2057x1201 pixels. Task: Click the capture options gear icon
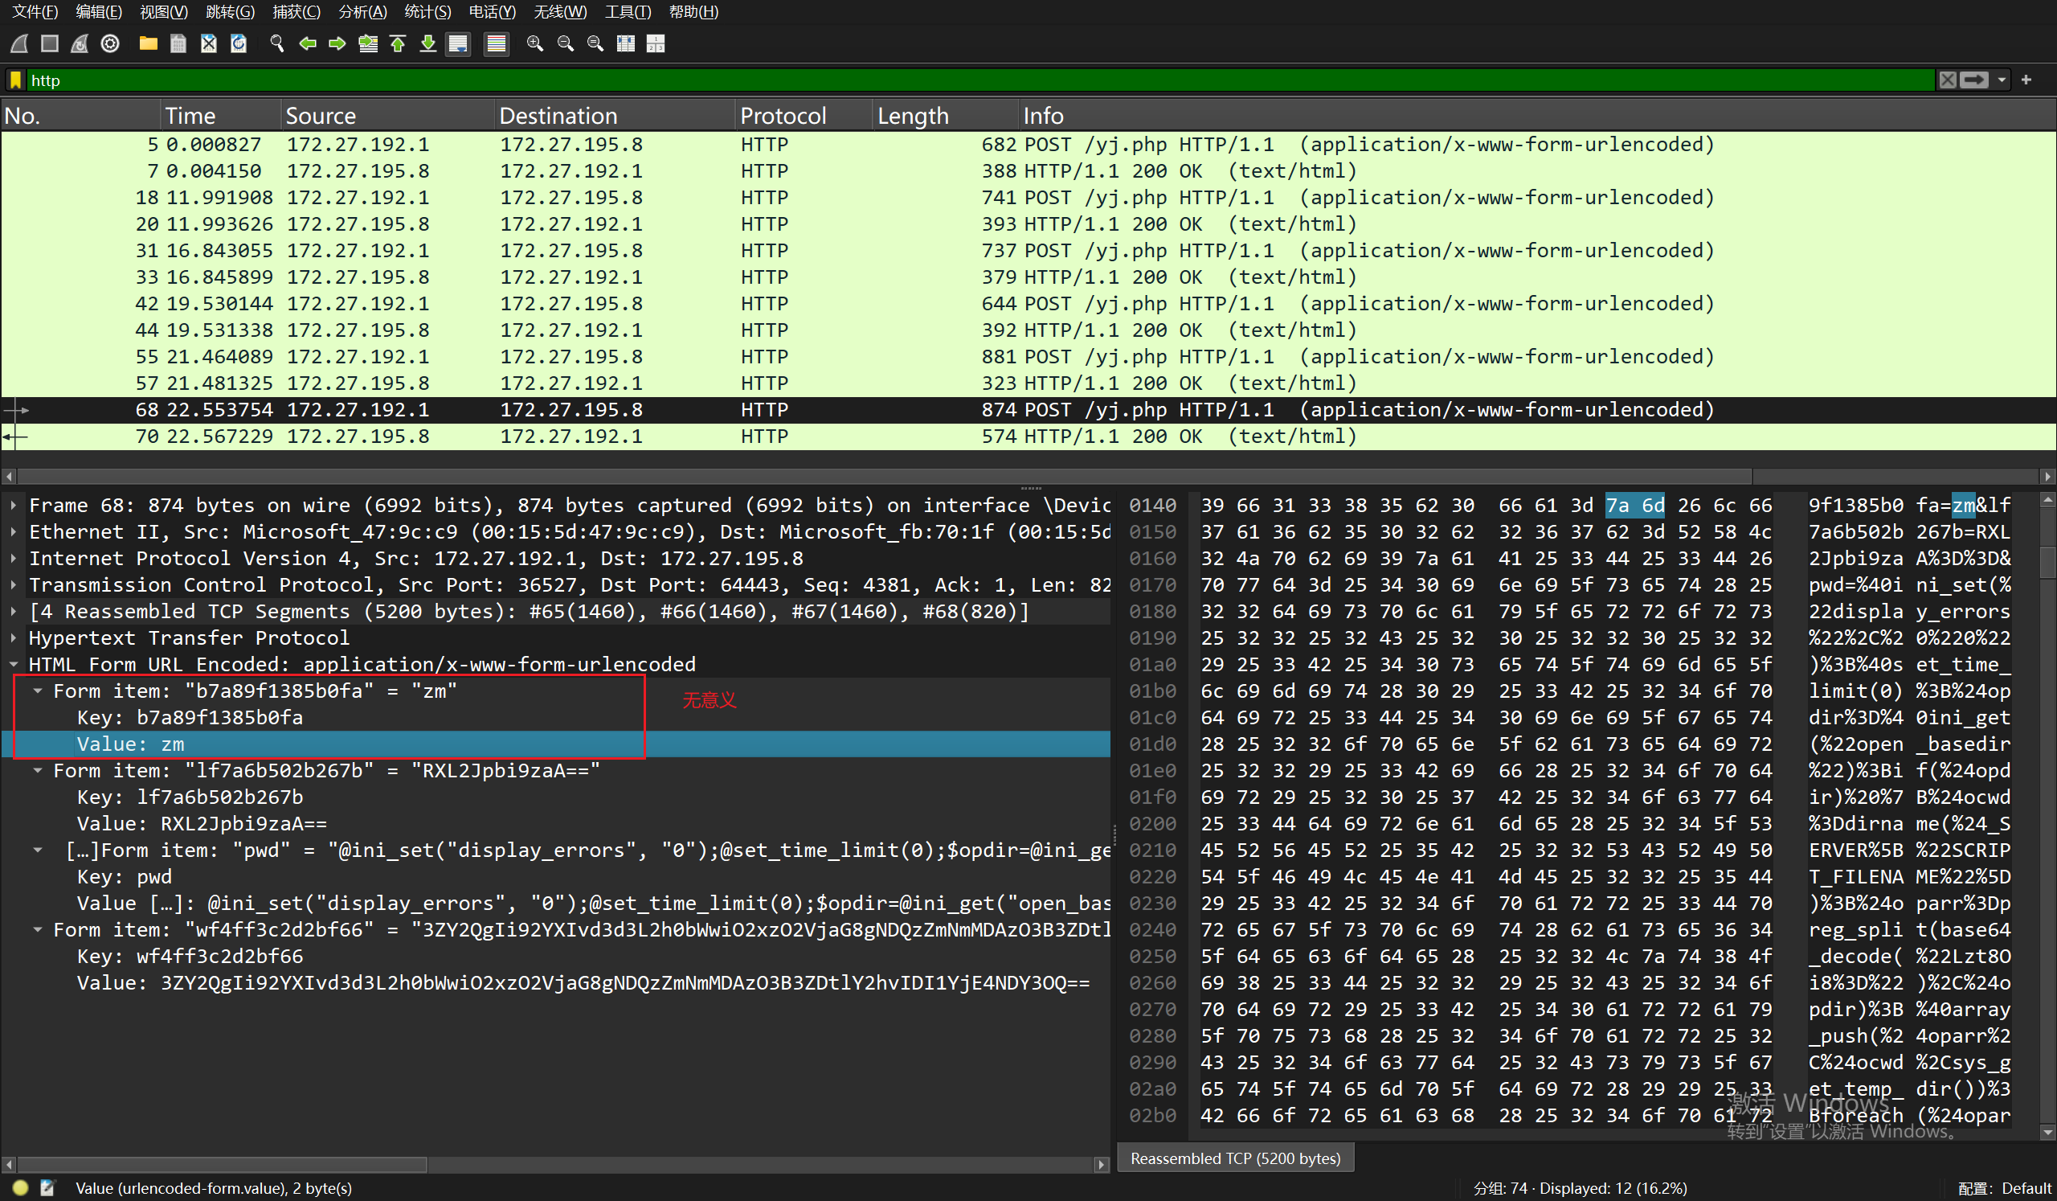[x=110, y=43]
